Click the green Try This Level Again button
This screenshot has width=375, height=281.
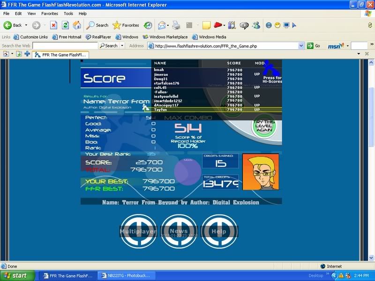click(x=264, y=126)
